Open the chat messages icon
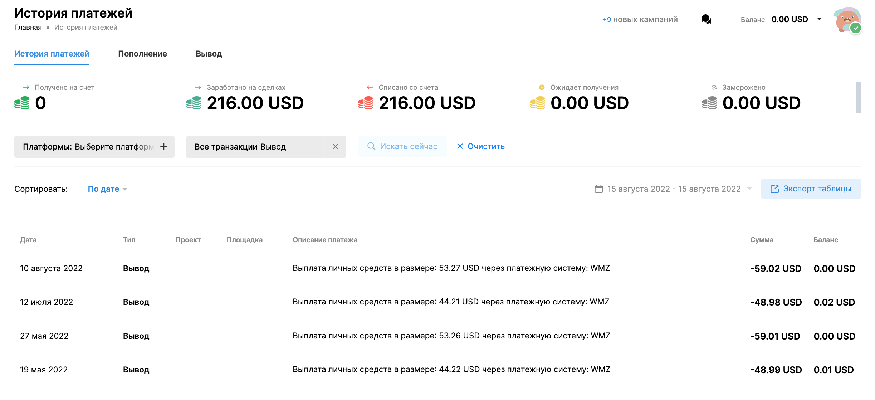Screen dimensions: 875x400 (x=706, y=19)
